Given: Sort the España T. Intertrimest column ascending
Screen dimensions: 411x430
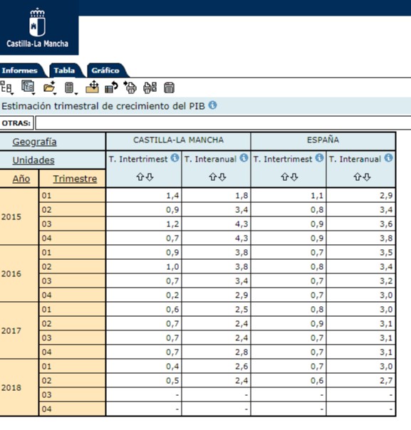Looking at the screenshot, I should pos(284,177).
